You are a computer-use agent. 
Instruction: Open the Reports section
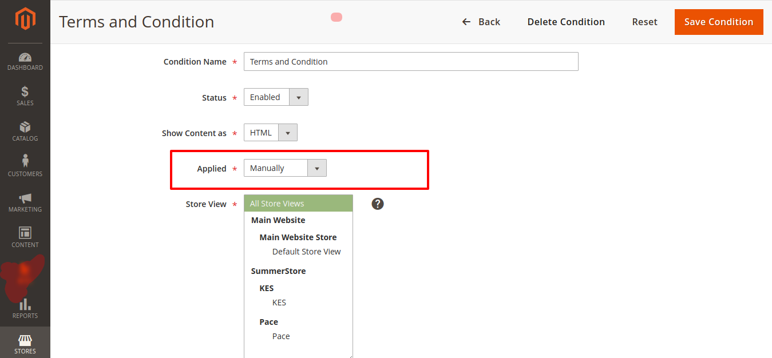click(25, 307)
